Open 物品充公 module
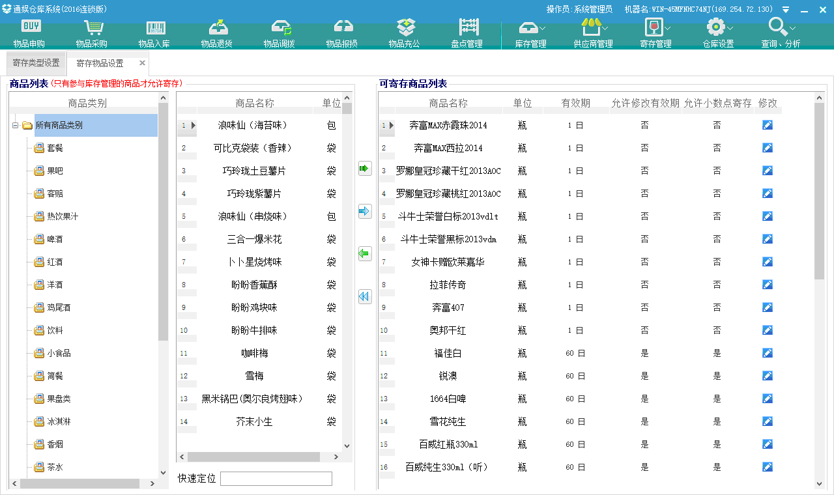Screen dimensions: 834x495 (405, 35)
